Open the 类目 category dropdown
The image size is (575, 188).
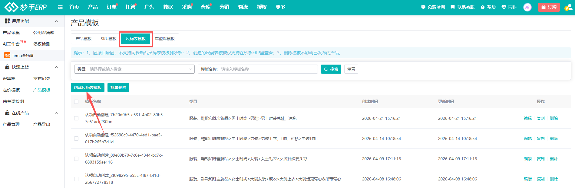[x=134, y=69]
